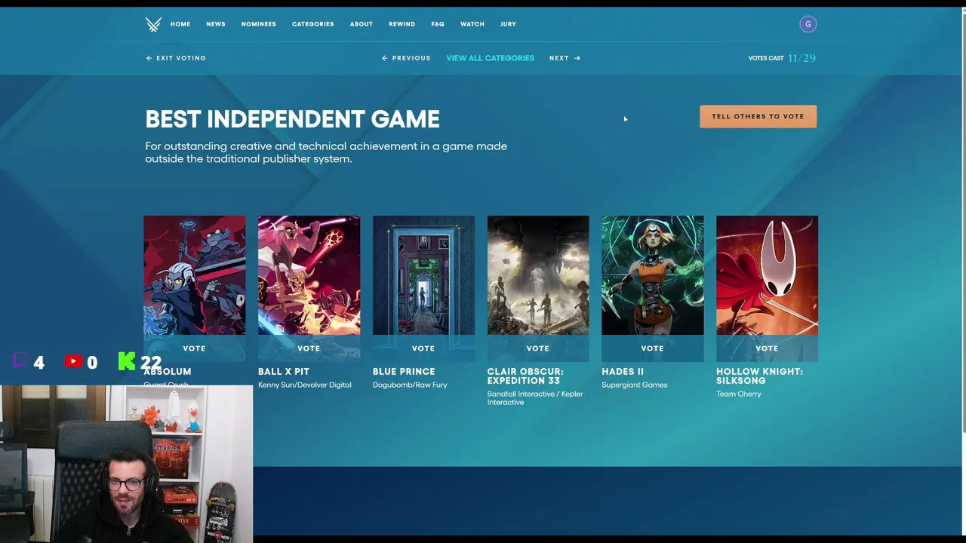Select the Clair Obscur cover art
The image size is (966, 543).
[538, 275]
